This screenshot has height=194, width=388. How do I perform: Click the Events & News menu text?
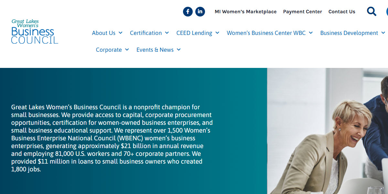click(x=155, y=49)
